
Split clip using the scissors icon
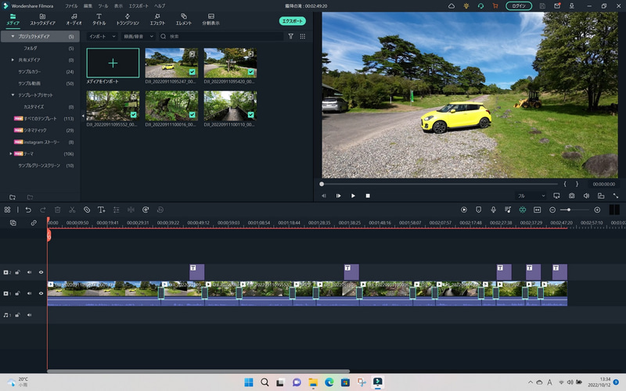point(72,210)
